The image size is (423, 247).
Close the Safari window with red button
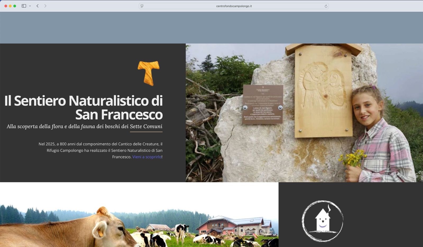(6, 6)
